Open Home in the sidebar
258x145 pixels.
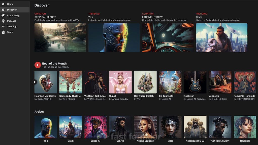pyautogui.click(x=15, y=4)
